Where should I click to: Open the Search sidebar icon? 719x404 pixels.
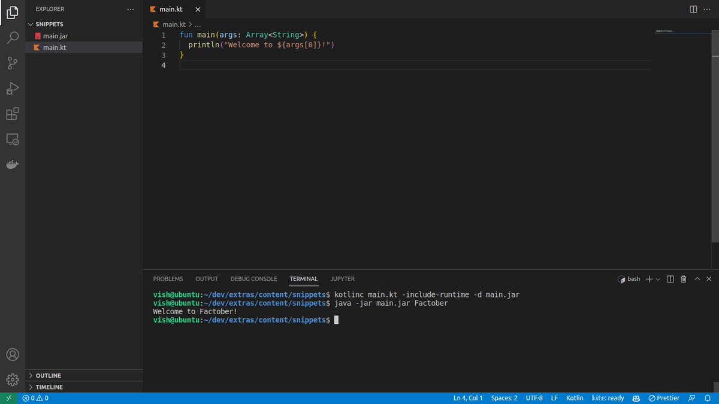pyautogui.click(x=13, y=38)
